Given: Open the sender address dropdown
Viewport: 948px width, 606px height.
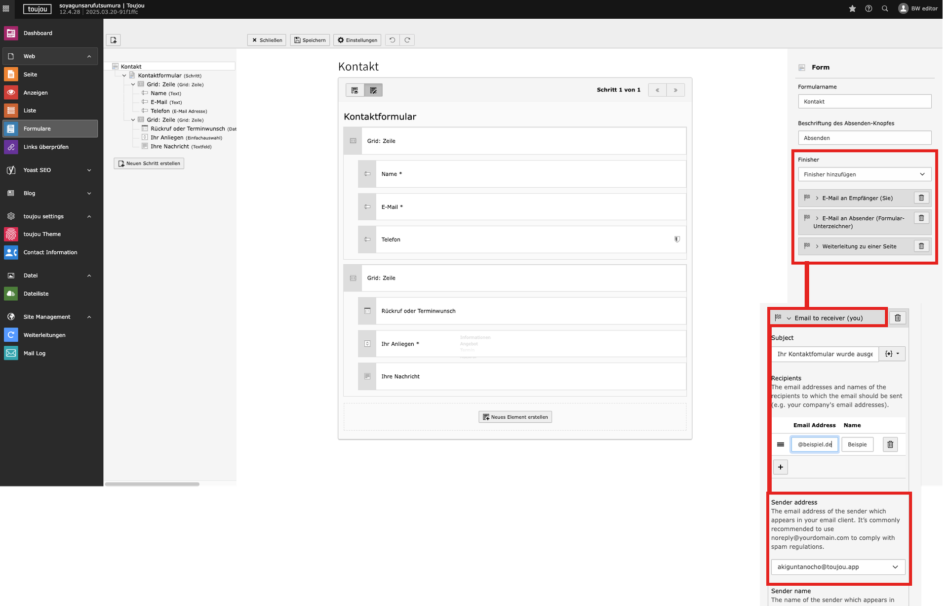Looking at the screenshot, I should (838, 567).
